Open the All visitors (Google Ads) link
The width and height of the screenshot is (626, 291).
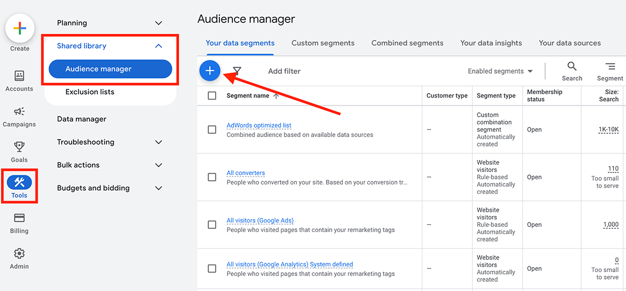coord(260,220)
